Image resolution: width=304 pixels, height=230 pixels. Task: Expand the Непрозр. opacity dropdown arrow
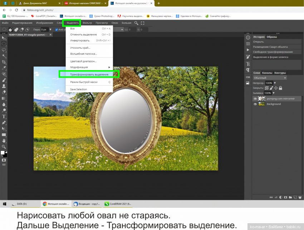(x=275, y=83)
